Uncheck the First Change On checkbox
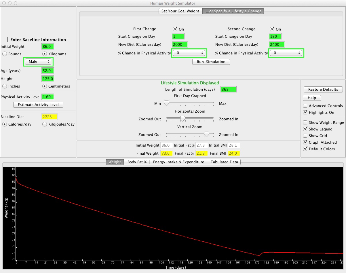346x273 pixels. (x=175, y=29)
